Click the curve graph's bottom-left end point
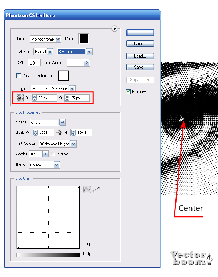 17,248
